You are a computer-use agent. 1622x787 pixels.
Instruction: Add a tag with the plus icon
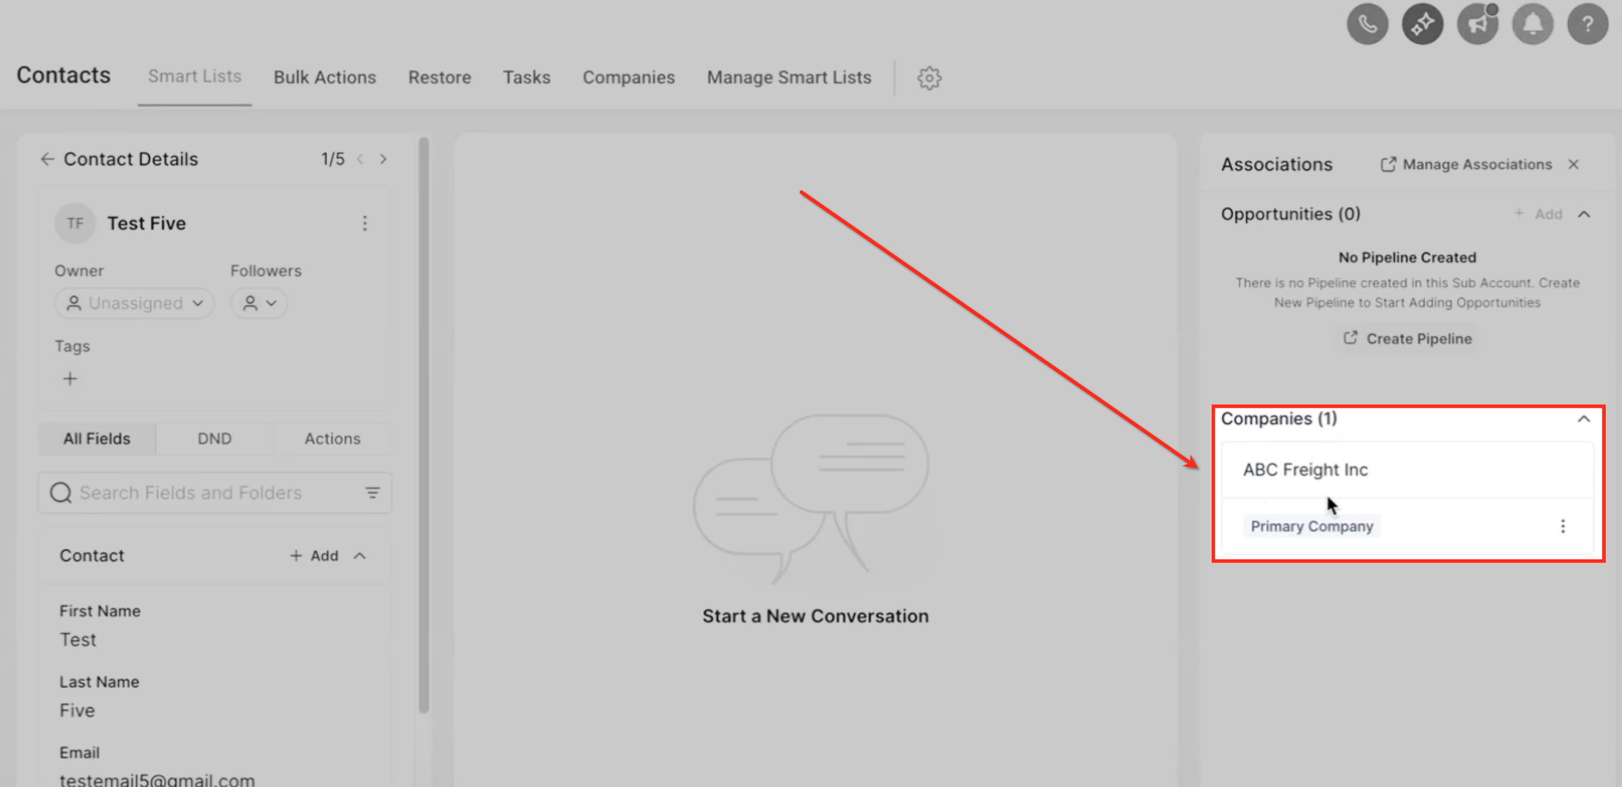tap(70, 379)
